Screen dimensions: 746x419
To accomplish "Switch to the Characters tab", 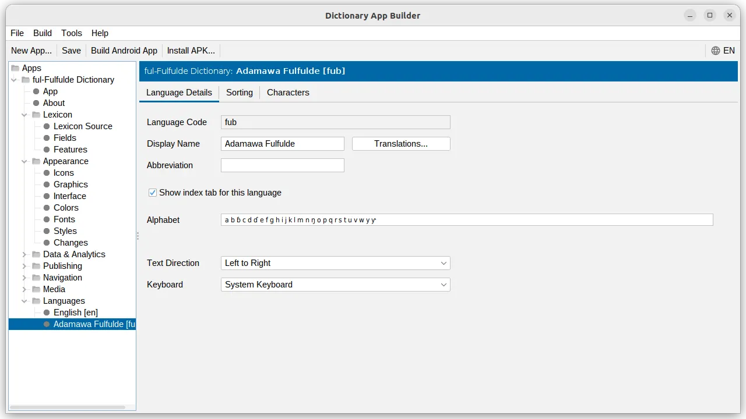I will click(x=288, y=93).
